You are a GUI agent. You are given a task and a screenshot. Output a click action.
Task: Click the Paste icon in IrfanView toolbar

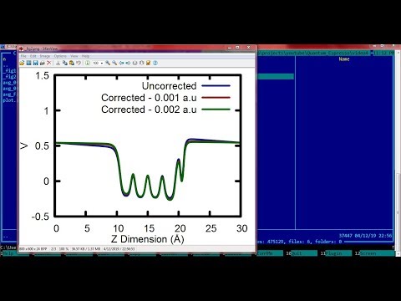[x=72, y=64]
